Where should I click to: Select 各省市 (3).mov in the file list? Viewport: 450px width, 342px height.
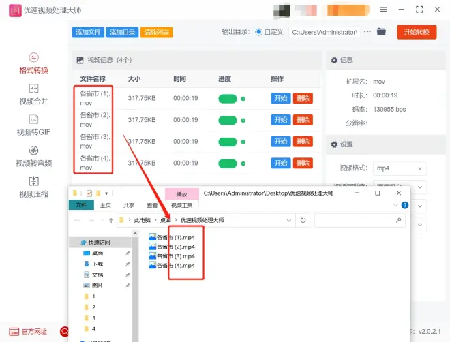tap(95, 141)
